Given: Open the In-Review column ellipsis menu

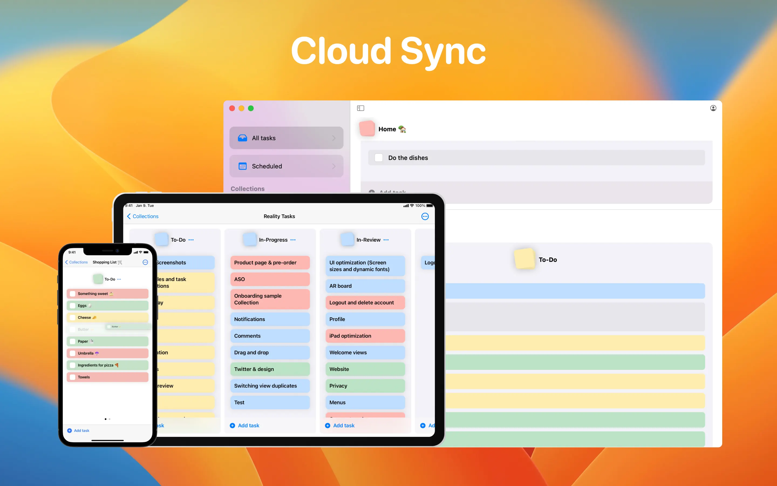Looking at the screenshot, I should 386,240.
